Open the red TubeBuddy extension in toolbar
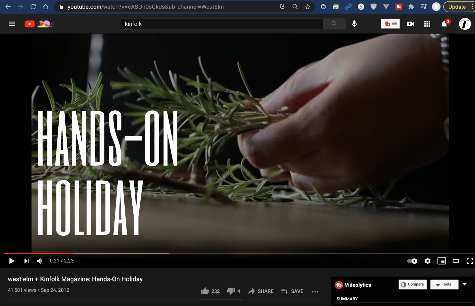This screenshot has height=306, width=475. point(398,7)
